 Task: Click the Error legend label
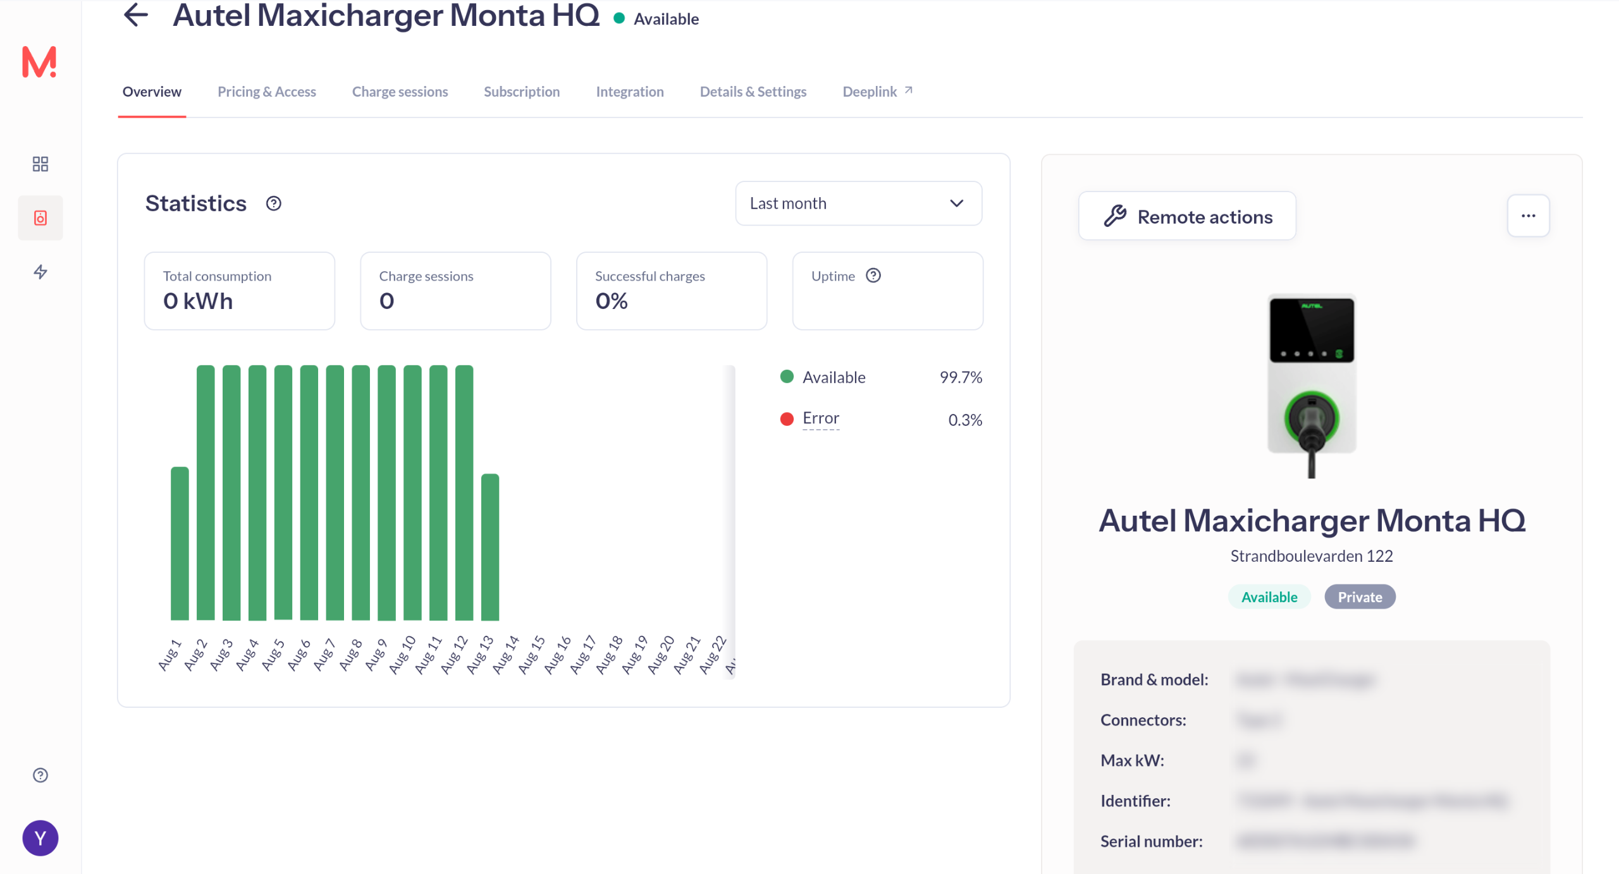coord(821,418)
